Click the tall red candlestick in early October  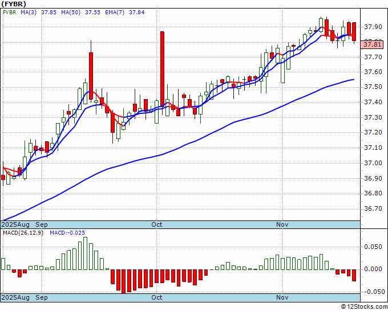[162, 69]
